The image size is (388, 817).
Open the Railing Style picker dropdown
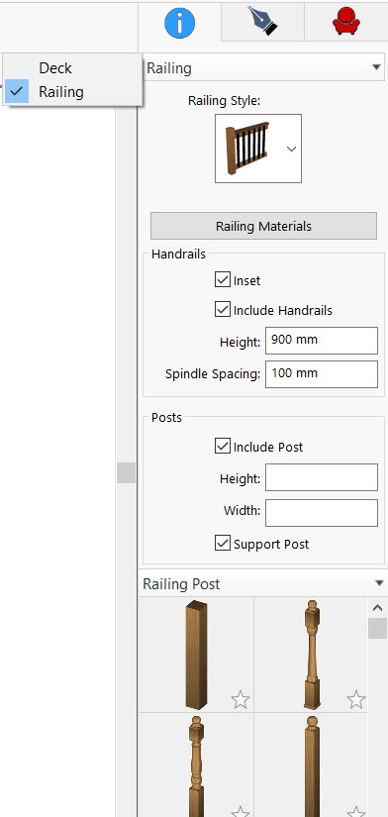point(292,149)
